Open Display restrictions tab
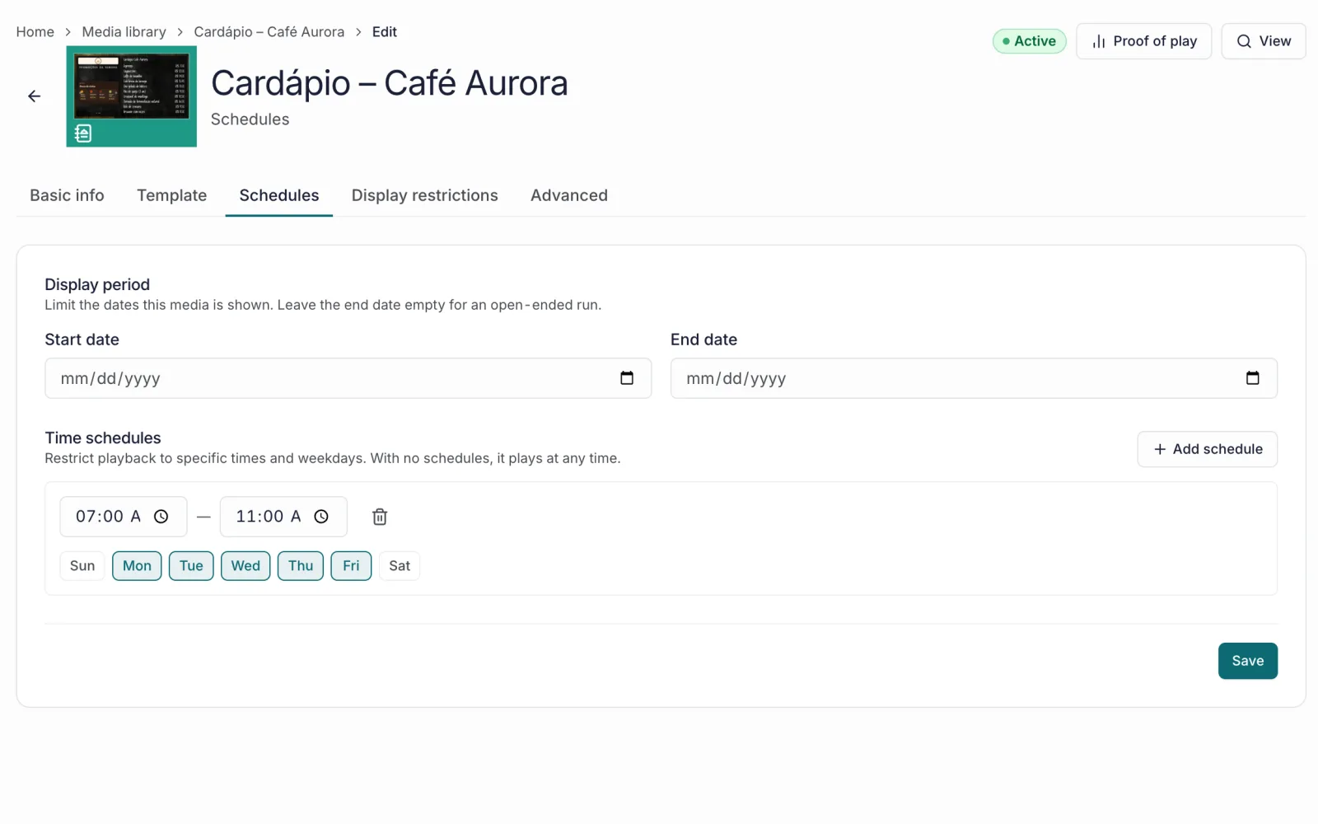Screen dimensions: 1318x824 (x=424, y=195)
